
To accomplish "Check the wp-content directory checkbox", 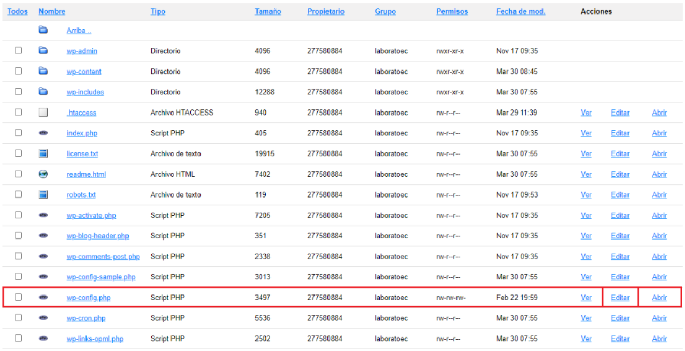I will pyautogui.click(x=18, y=71).
